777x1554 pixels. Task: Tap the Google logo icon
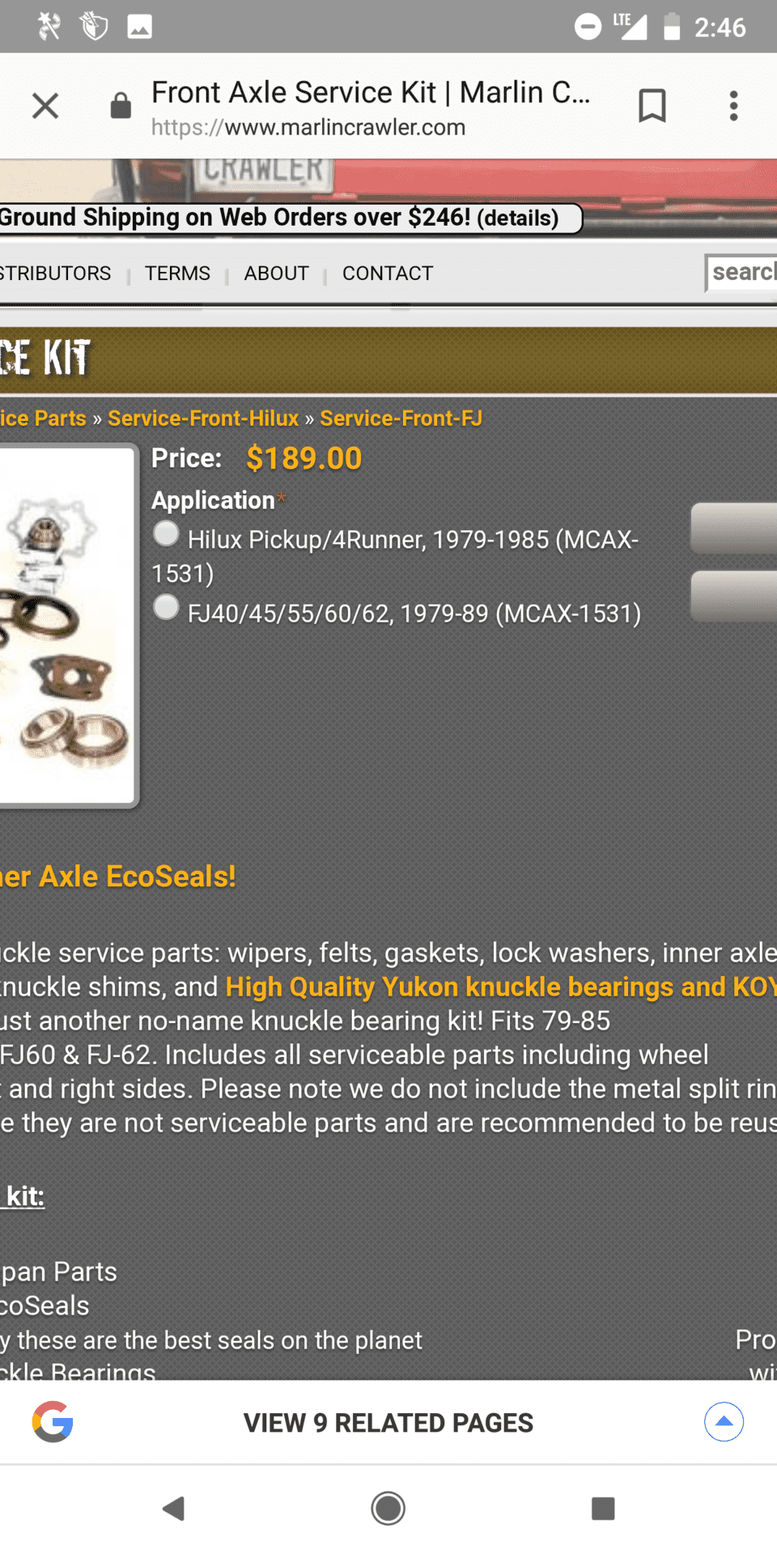[53, 1421]
